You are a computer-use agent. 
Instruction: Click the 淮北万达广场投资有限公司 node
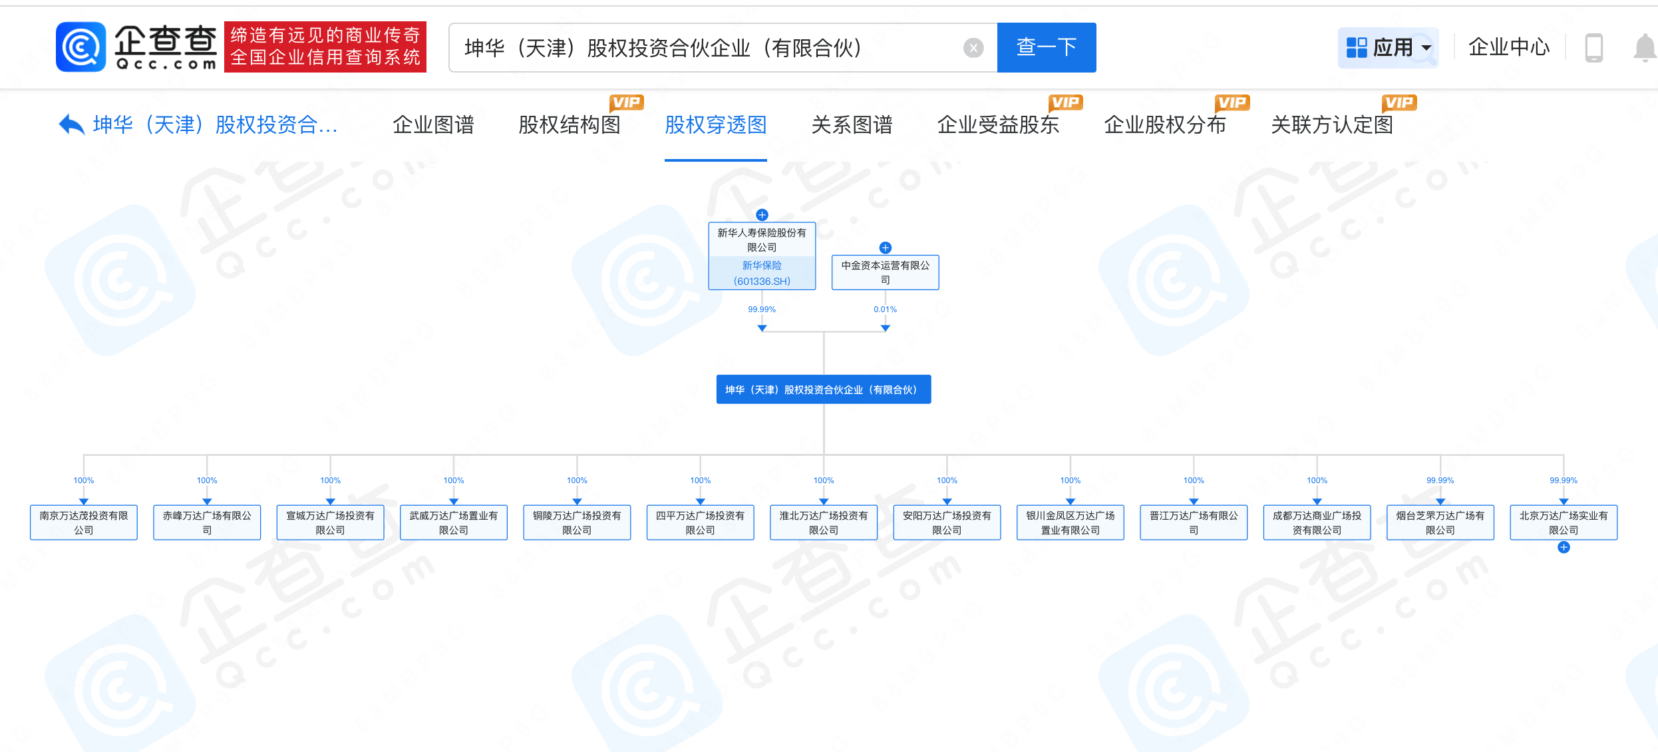(x=824, y=522)
